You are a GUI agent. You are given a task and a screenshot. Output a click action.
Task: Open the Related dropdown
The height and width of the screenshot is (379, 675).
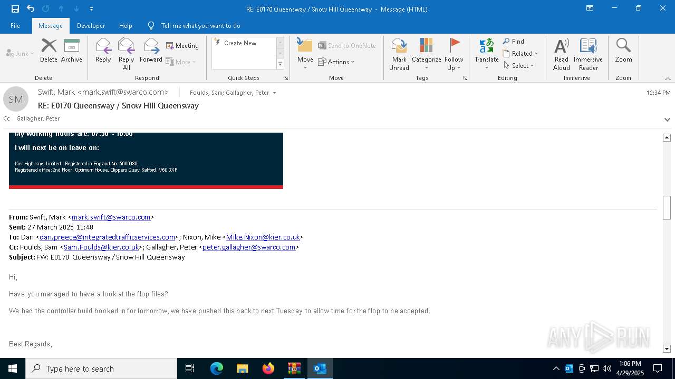click(x=520, y=54)
